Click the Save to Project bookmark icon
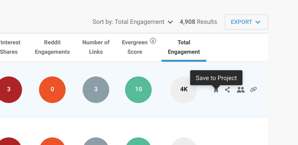298x145 pixels. [x=216, y=90]
